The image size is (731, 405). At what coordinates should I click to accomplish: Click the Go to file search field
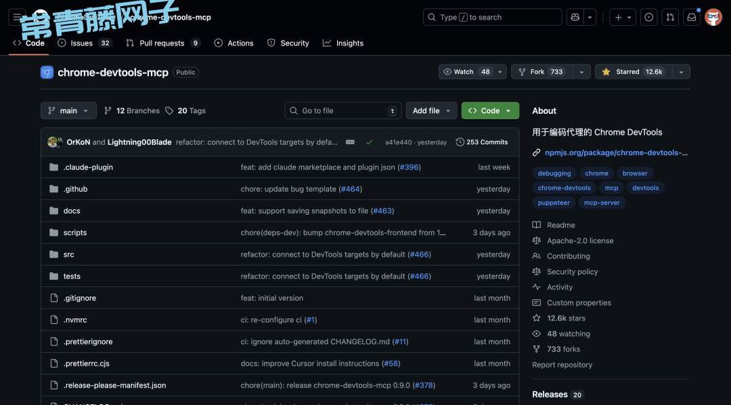pos(342,110)
